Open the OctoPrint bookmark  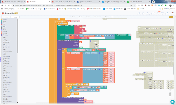[30, 9]
